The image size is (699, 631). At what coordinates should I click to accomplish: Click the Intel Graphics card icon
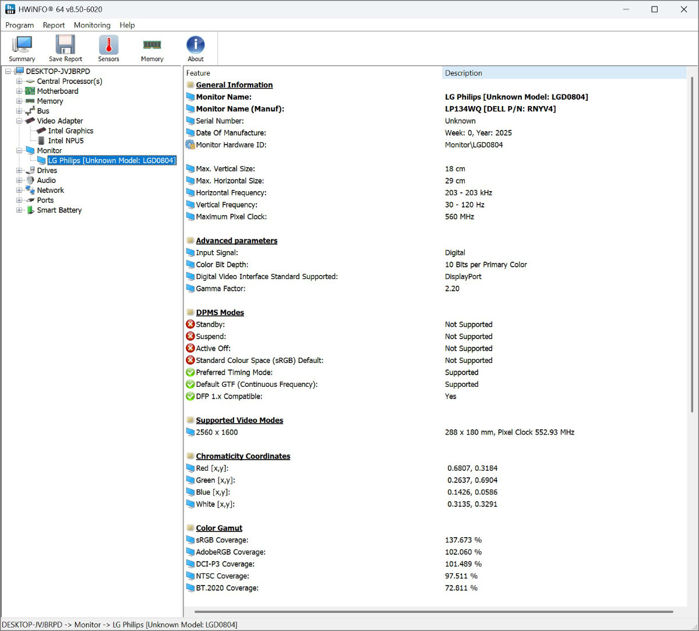click(x=41, y=131)
